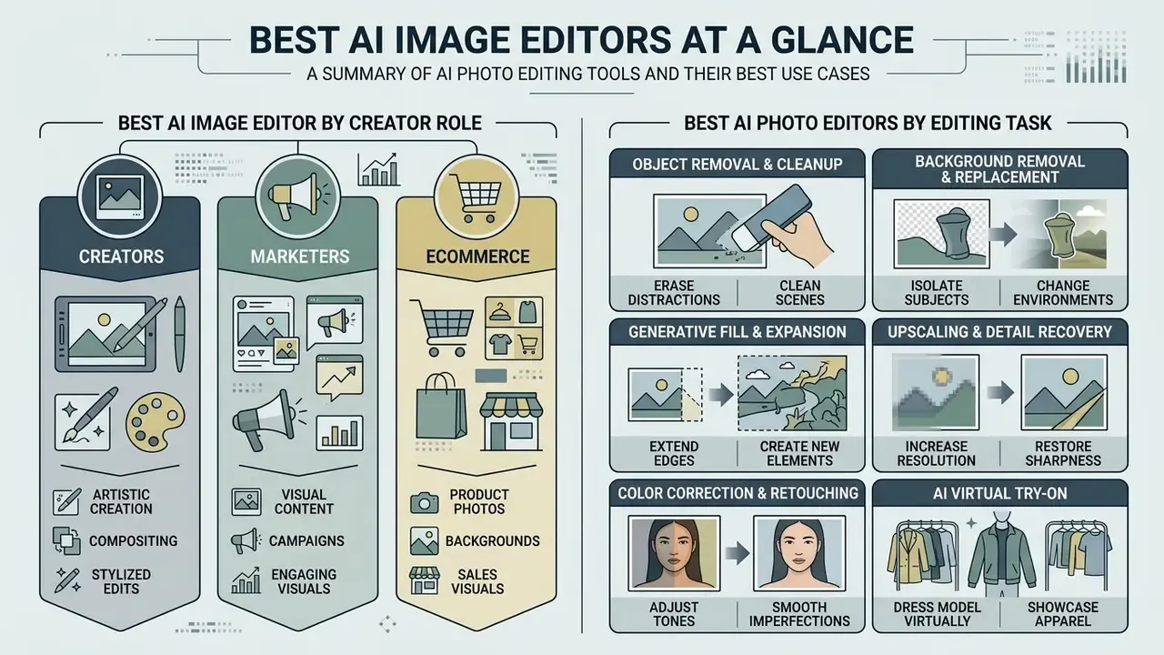Click the Dress Model Virtually text

click(936, 614)
